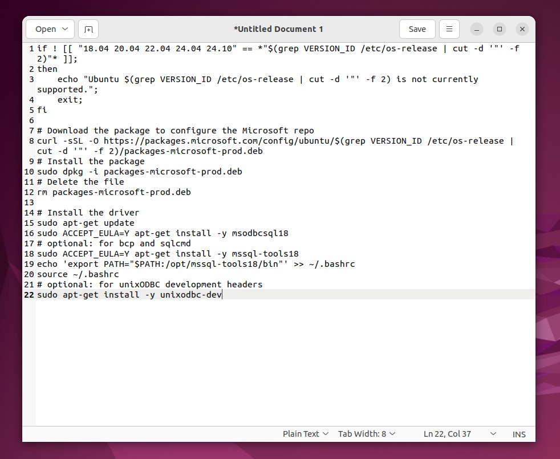Image resolution: width=560 pixels, height=459 pixels.
Task: Save the modified Untitled Document 1
Action: (x=417, y=29)
